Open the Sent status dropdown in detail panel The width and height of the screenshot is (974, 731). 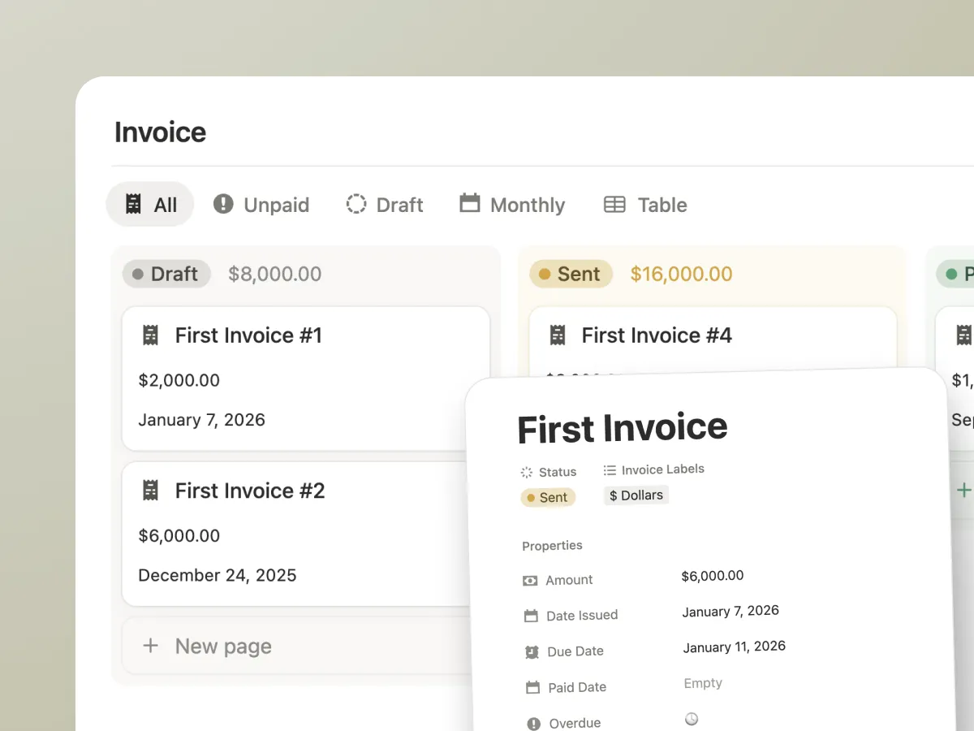point(548,497)
